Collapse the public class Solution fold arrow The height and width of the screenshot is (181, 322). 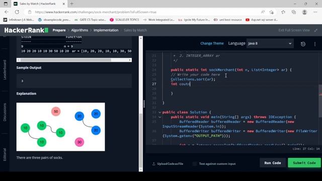pos(159,112)
